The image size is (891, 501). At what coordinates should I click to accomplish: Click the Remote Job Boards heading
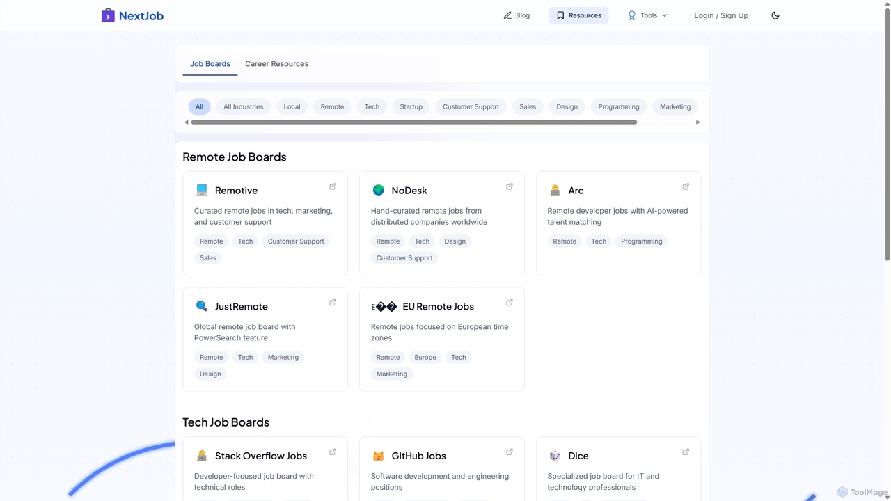pyautogui.click(x=235, y=157)
